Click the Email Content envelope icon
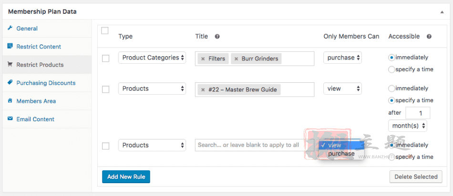This screenshot has width=453, height=196. point(10,119)
